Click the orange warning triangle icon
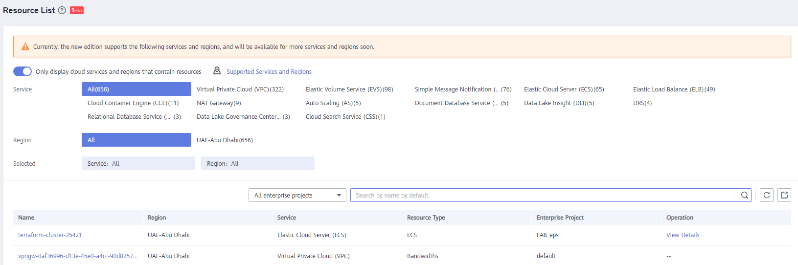This screenshot has width=798, height=265. 25,47
